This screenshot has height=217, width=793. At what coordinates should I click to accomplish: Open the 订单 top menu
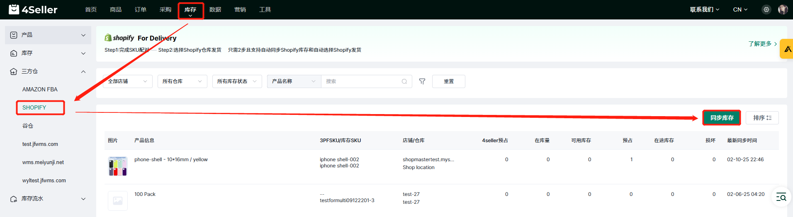tap(141, 10)
